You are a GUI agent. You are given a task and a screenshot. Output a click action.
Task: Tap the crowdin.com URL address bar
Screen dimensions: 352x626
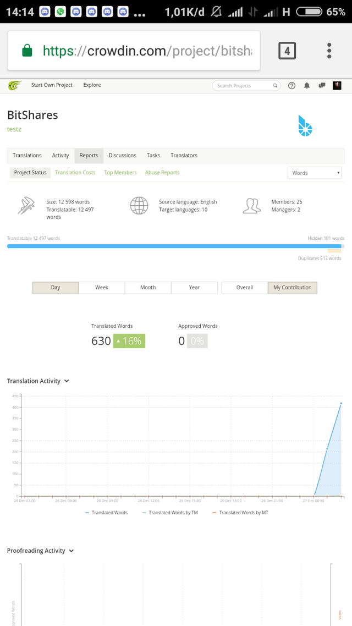(134, 51)
